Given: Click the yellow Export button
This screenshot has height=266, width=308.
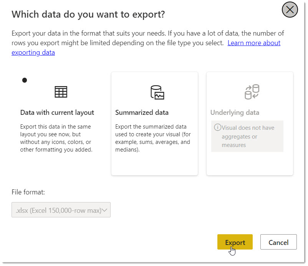Looking at the screenshot, I should (235, 242).
